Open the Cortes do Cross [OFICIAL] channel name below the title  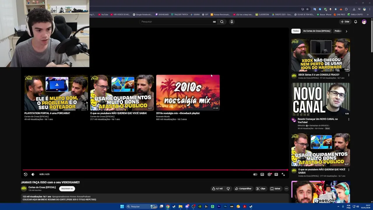[x=42, y=187]
